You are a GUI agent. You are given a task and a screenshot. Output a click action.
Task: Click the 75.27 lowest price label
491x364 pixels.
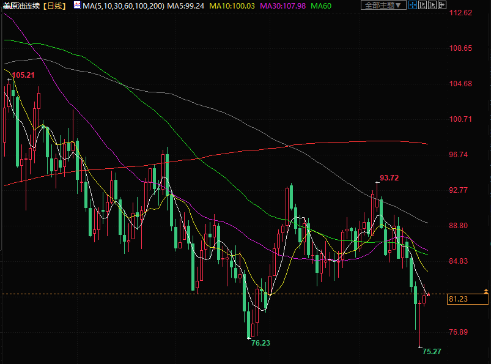pos(432,351)
